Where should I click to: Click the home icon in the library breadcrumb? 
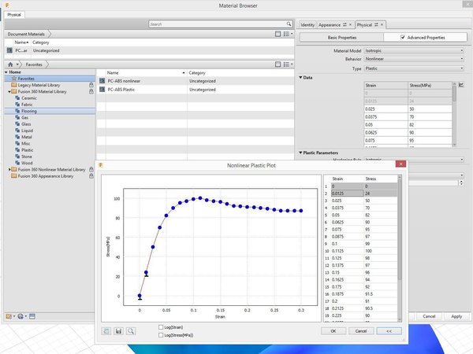pyautogui.click(x=10, y=65)
